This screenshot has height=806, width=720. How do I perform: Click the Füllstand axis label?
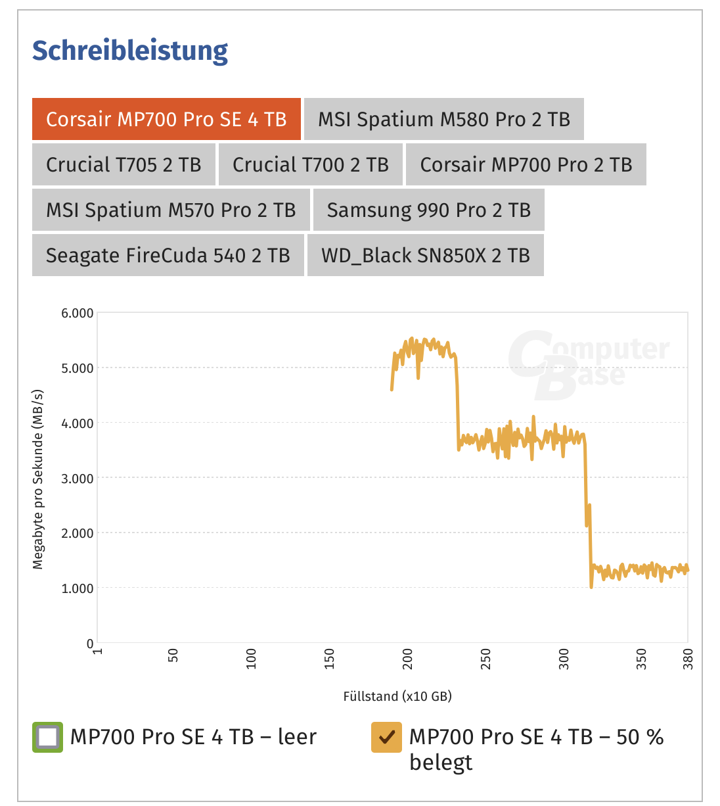(x=398, y=696)
